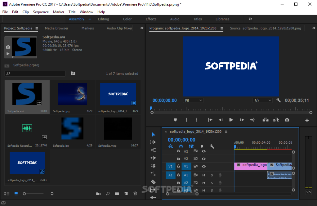The height and width of the screenshot is (206, 317).
Task: Play the program monitor
Action: pos(231,120)
